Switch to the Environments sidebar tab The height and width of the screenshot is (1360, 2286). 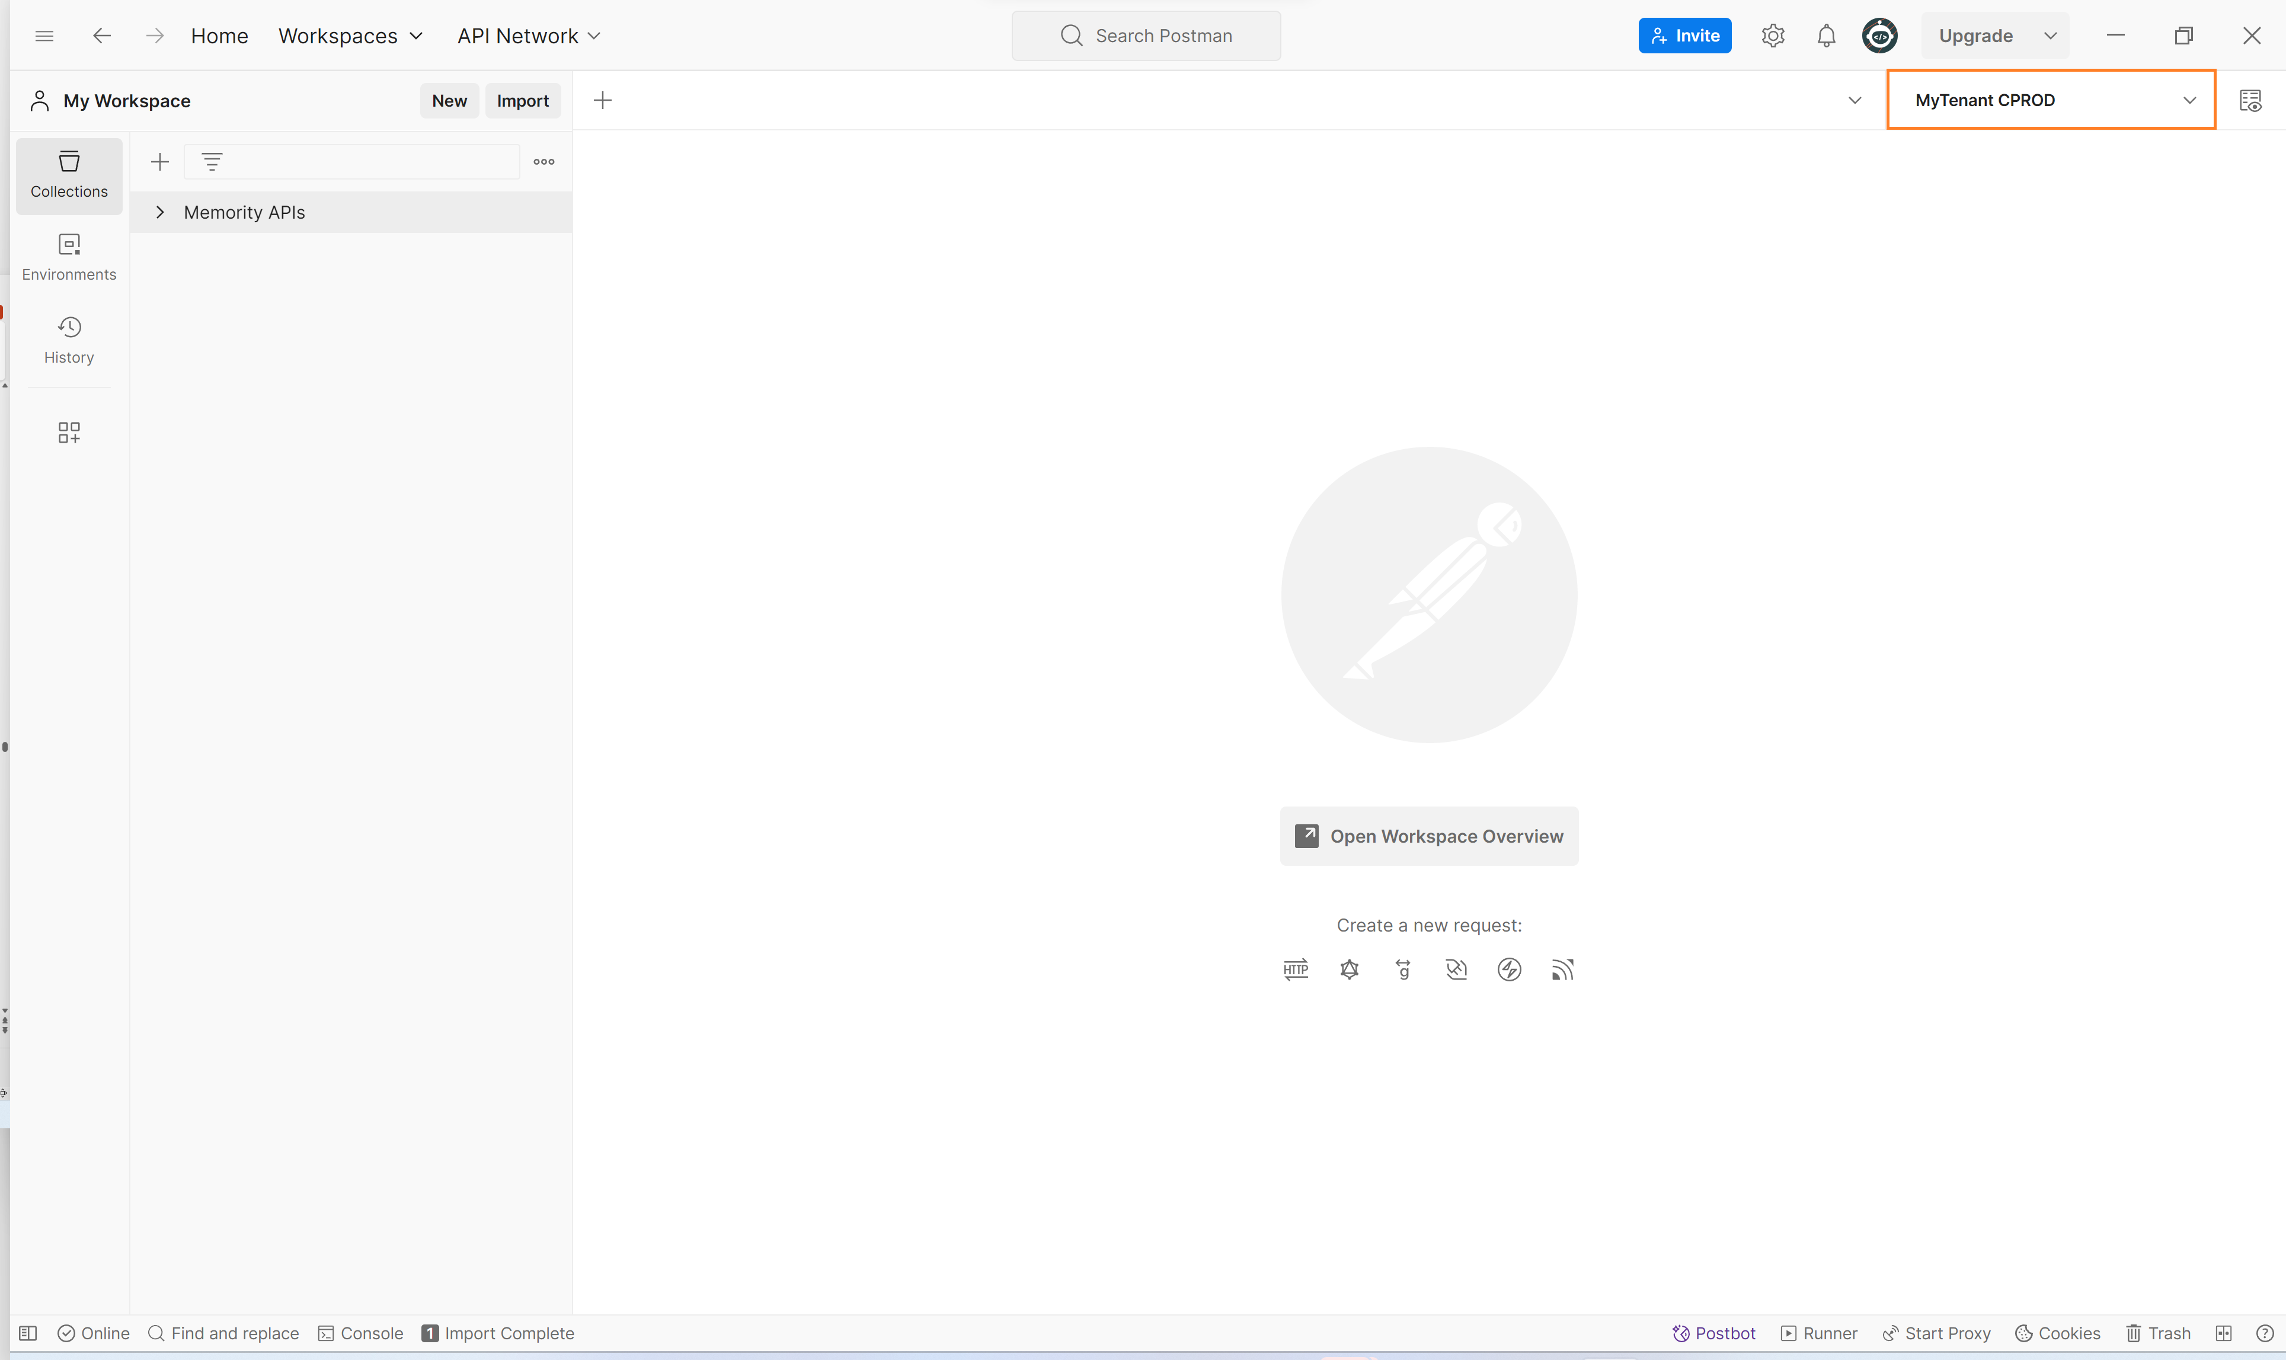pos(69,257)
